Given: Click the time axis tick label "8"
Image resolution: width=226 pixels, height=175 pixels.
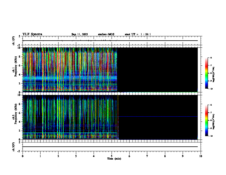Looking at the screenshot, I should (x=165, y=156).
